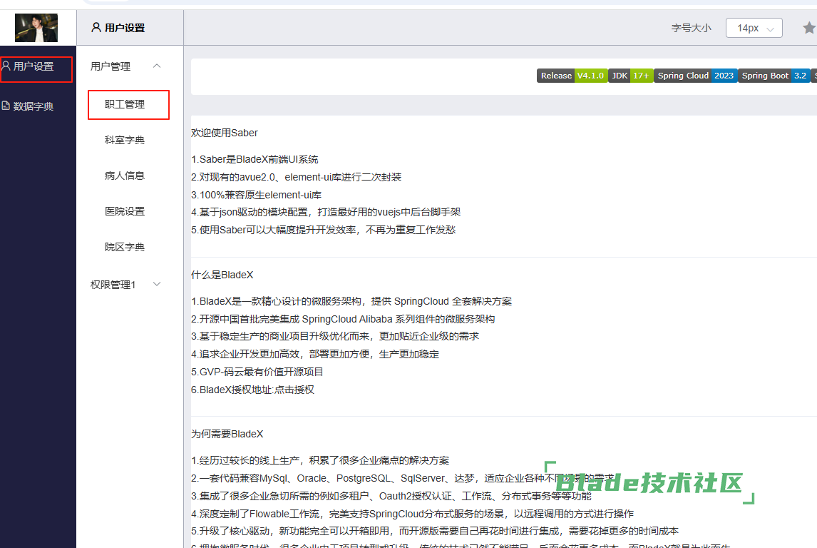Click the person icon in 用户设置 header
This screenshot has height=548, width=817.
pos(96,27)
